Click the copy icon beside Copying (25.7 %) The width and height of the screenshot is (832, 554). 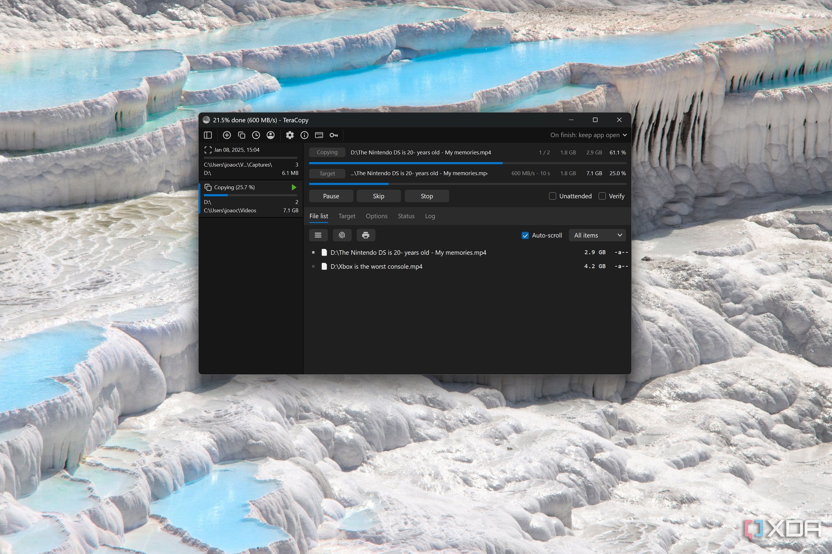pos(208,187)
